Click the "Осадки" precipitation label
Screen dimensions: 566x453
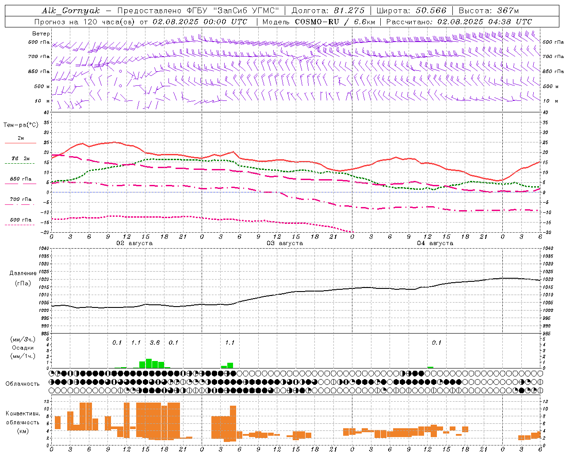click(23, 348)
